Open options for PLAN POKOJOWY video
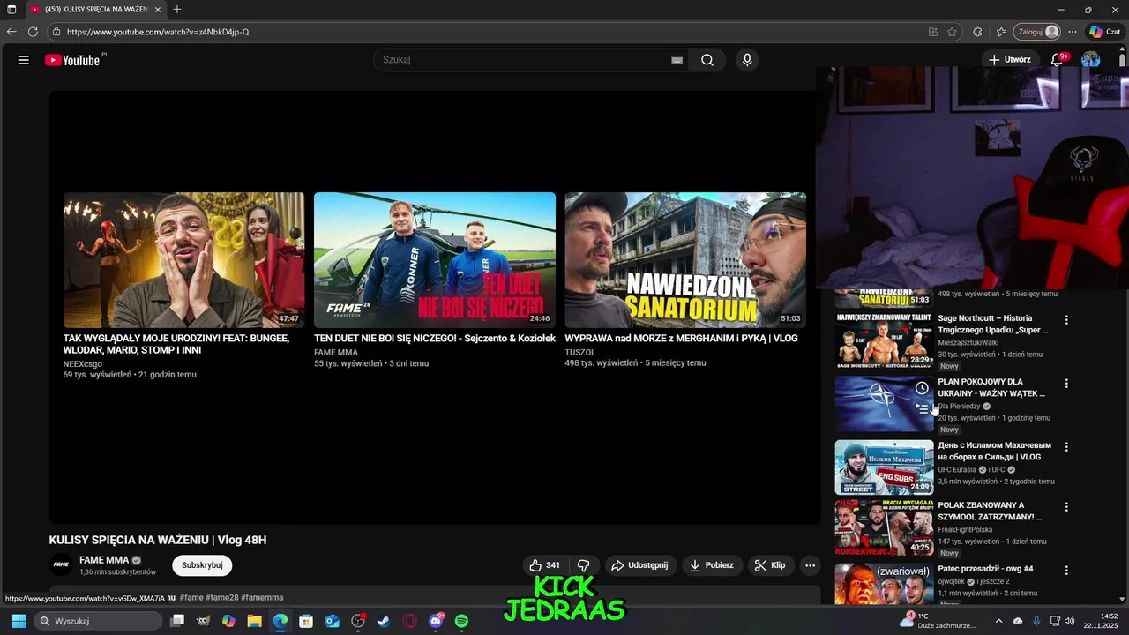Viewport: 1129px width, 635px height. [1066, 384]
